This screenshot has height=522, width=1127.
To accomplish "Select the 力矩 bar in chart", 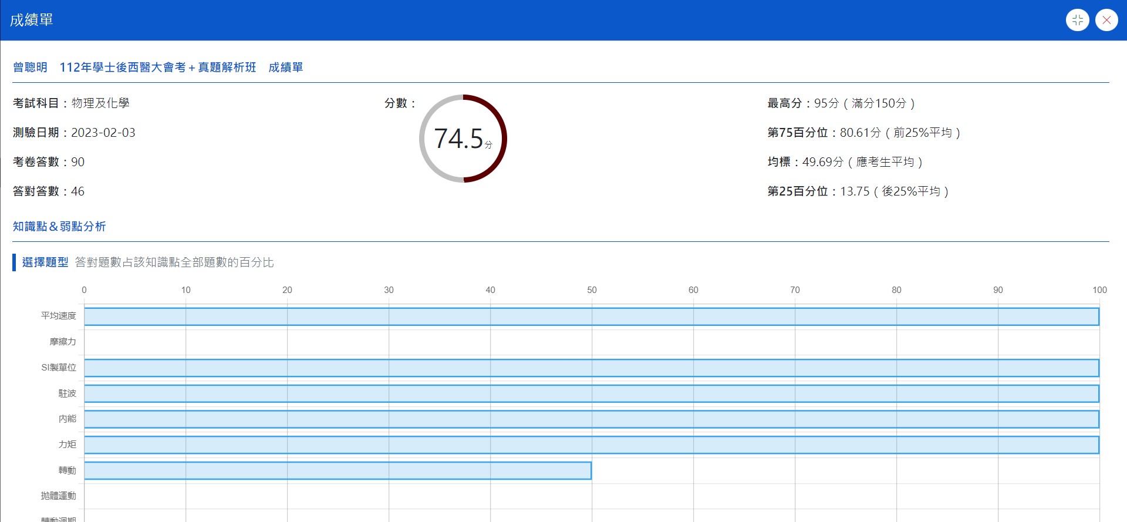I will click(x=592, y=445).
